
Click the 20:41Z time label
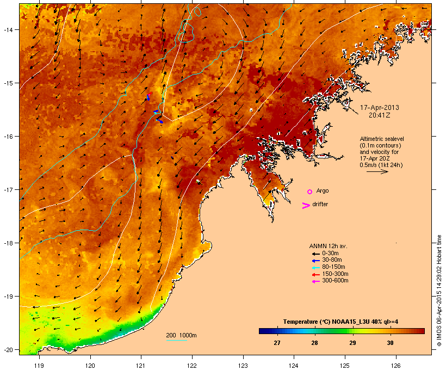click(380, 115)
